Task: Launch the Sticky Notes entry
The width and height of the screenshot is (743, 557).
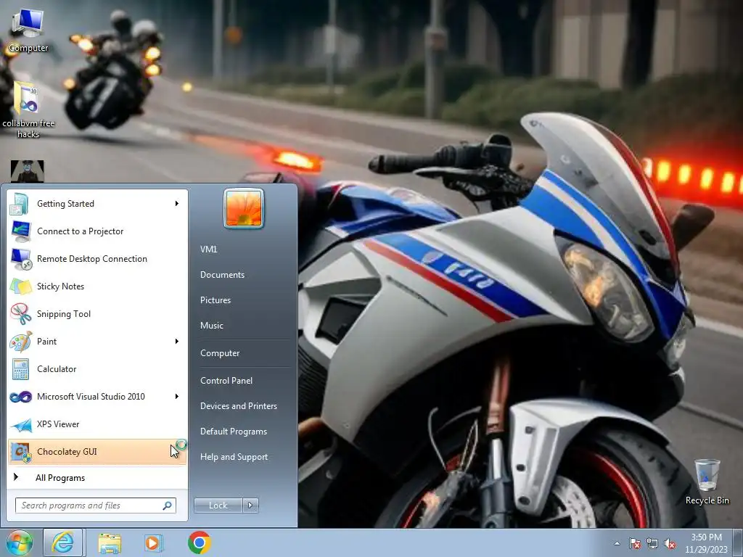Action: click(x=97, y=286)
